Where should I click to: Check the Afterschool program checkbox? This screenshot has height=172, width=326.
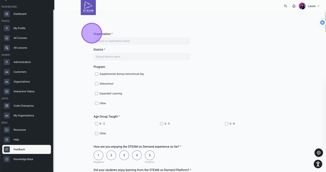point(97,84)
